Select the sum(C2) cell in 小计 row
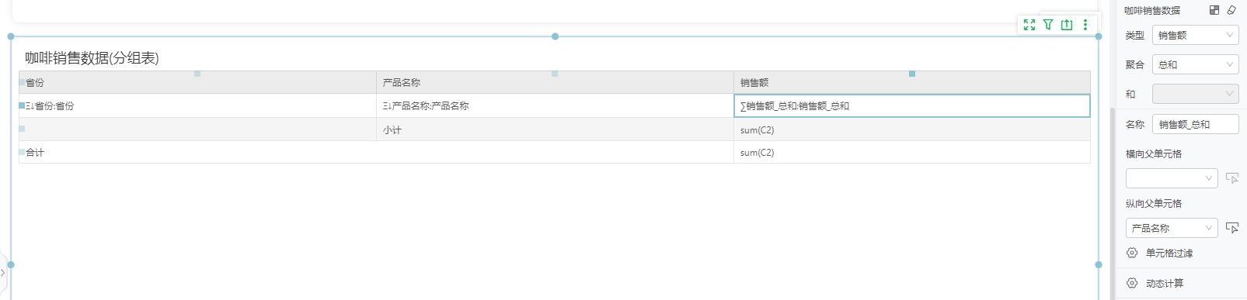 (x=912, y=129)
